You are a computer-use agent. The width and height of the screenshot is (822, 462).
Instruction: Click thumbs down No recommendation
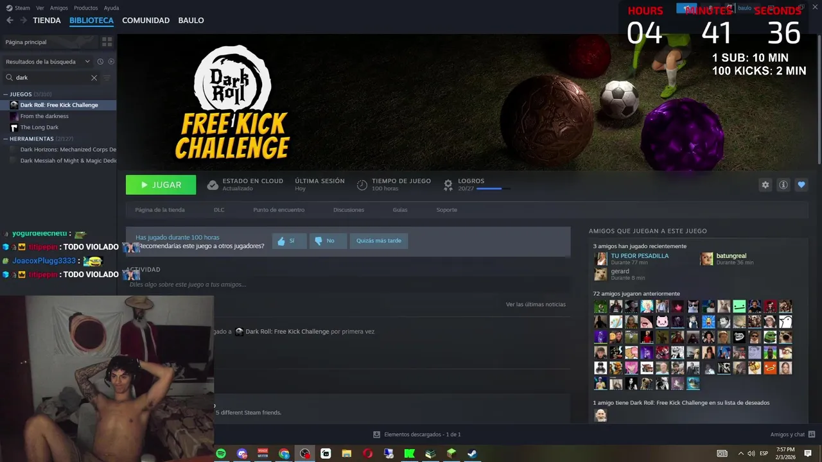click(328, 241)
